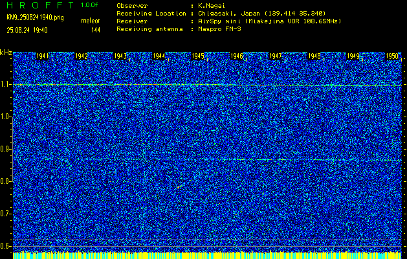Screen dimensions: 407x259
Task: Click the 1946 time marker
Action: 236,56
